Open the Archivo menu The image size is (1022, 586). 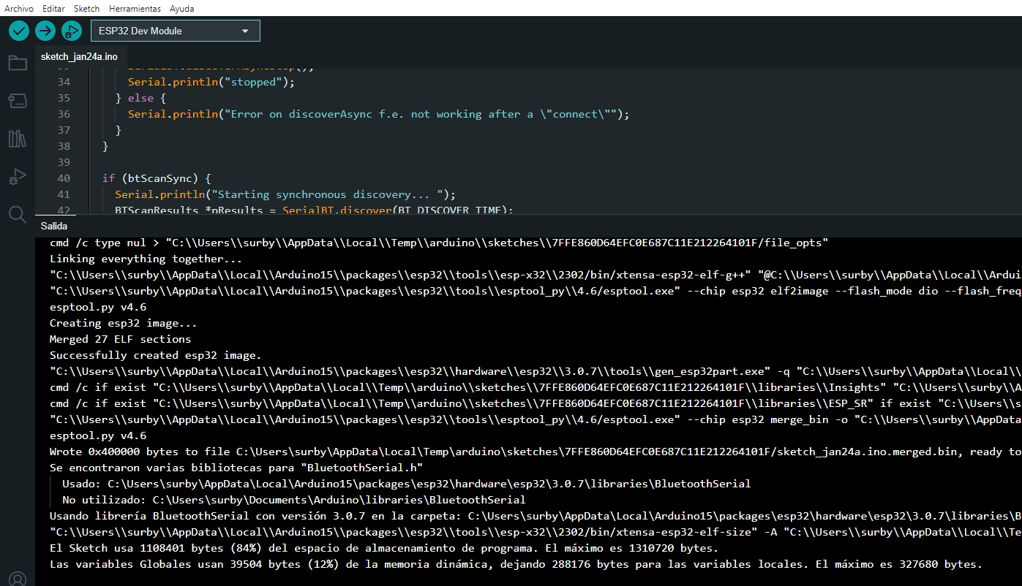pos(19,8)
